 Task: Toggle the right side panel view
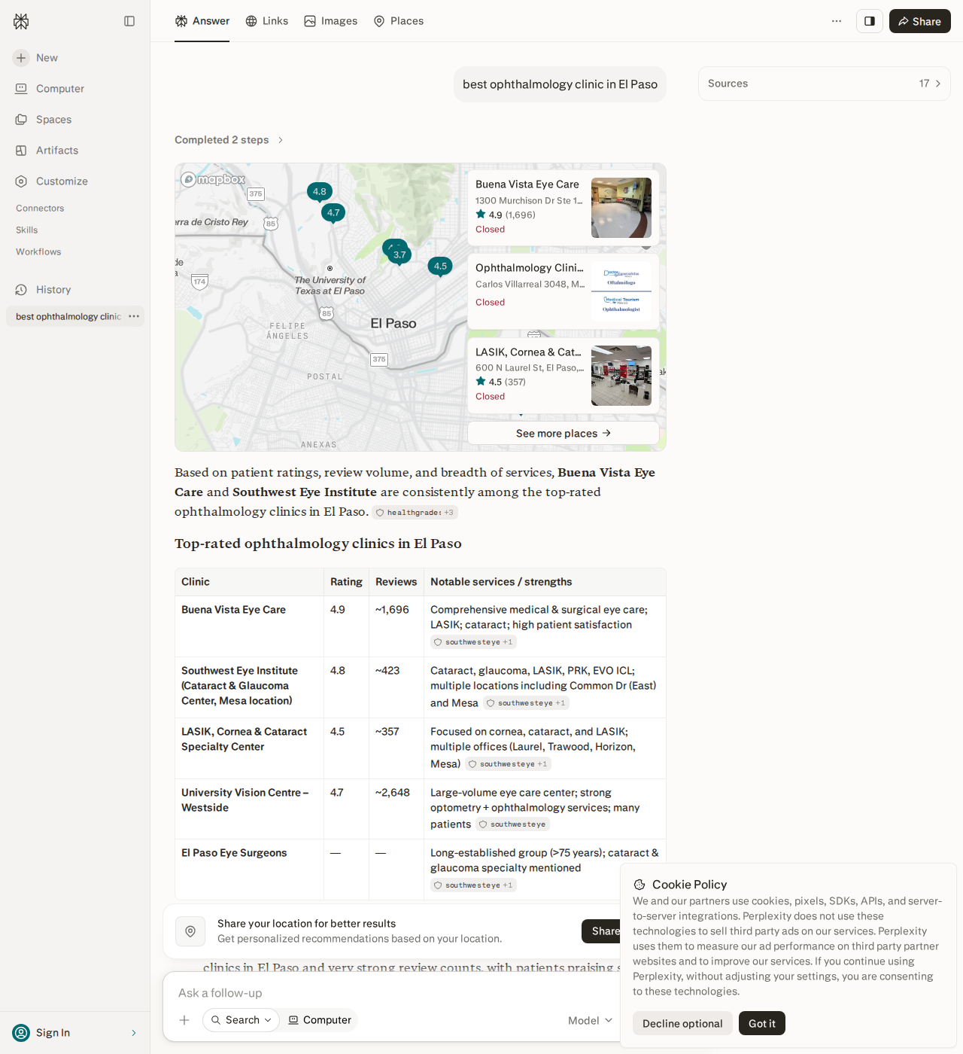pyautogui.click(x=870, y=21)
